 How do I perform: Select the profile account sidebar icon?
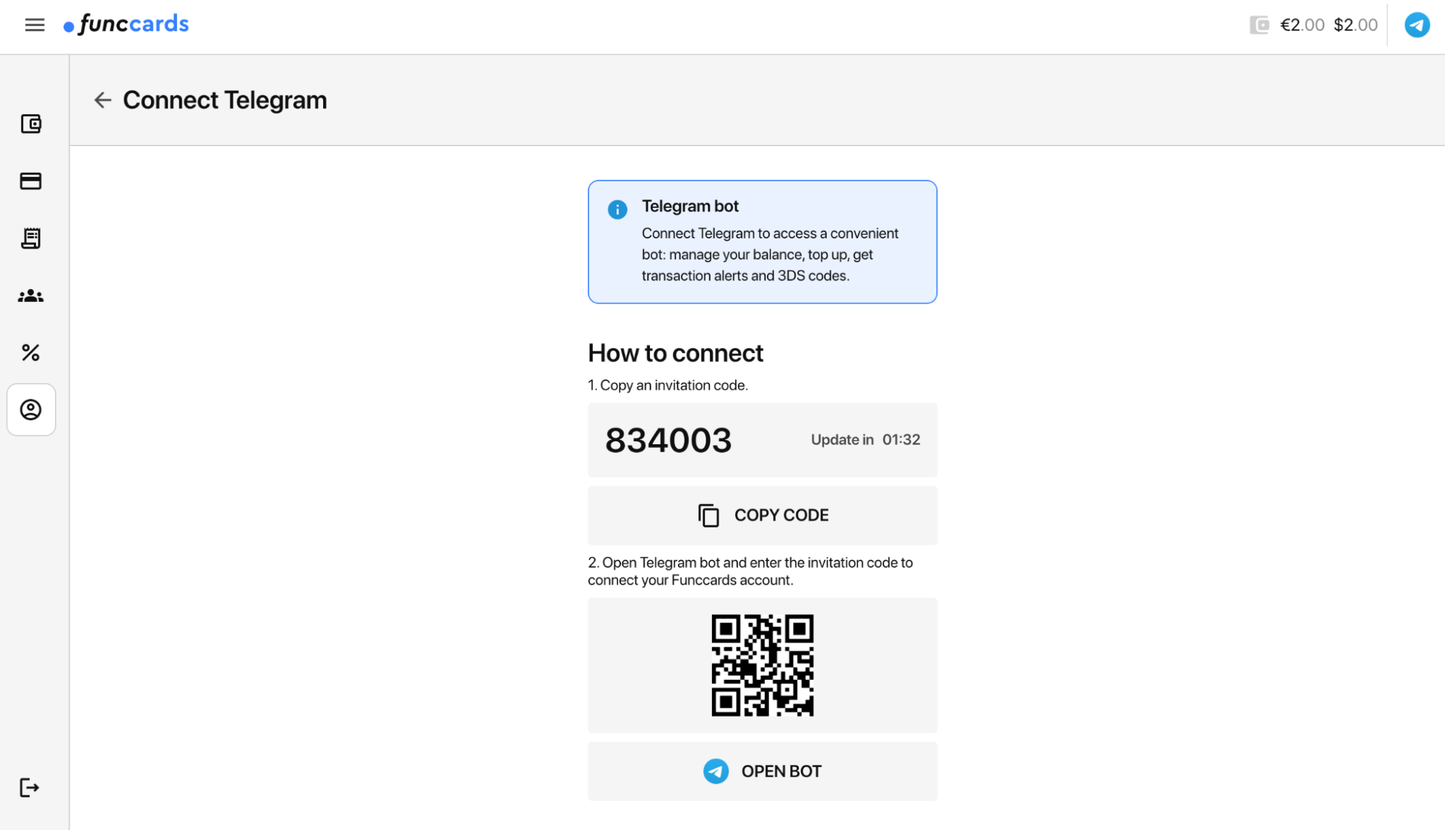(x=31, y=410)
